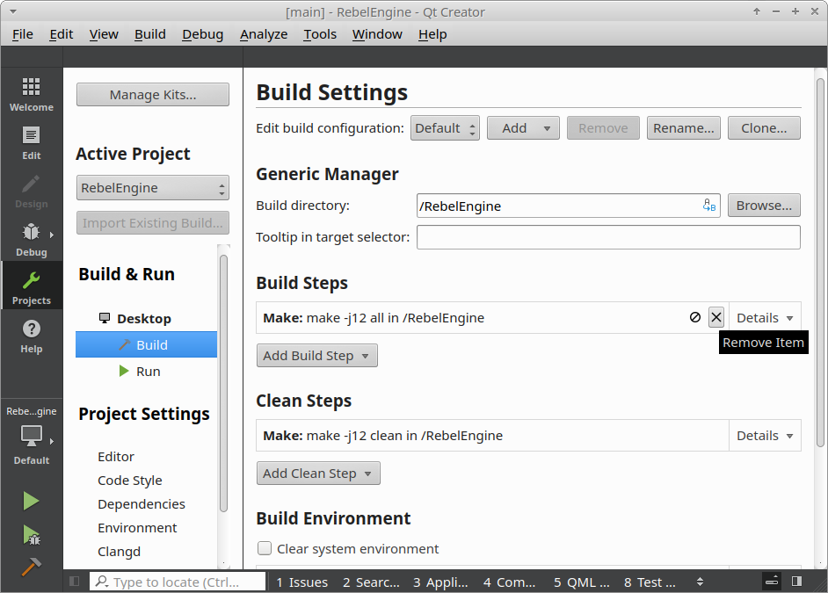This screenshot has height=593, width=828.
Task: Open the 8 Test Results pane
Action: pos(650,582)
